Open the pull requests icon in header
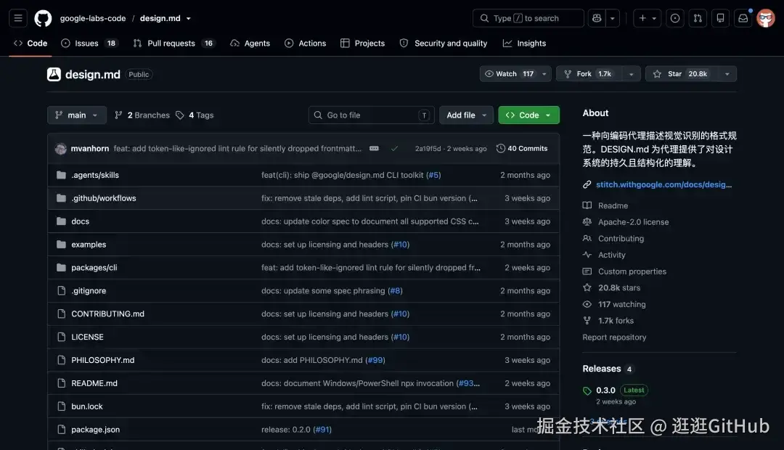Viewport: 784px width, 450px height. [698, 18]
